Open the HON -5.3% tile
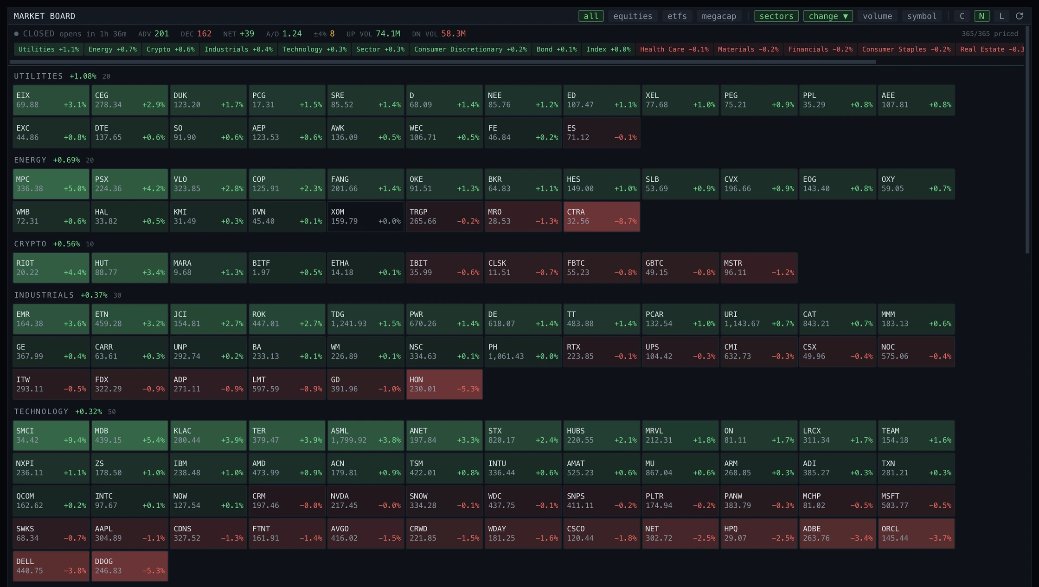Viewport: 1039px width, 587px height. tap(444, 384)
